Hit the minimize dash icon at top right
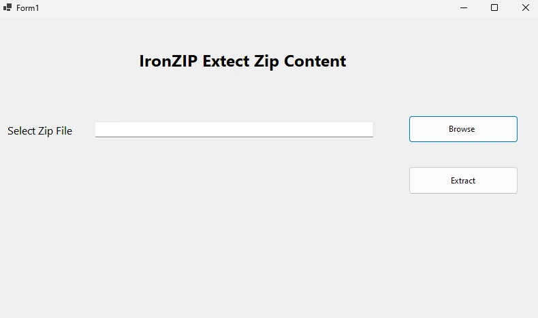Viewport: 538px width, 318px height. [464, 7]
